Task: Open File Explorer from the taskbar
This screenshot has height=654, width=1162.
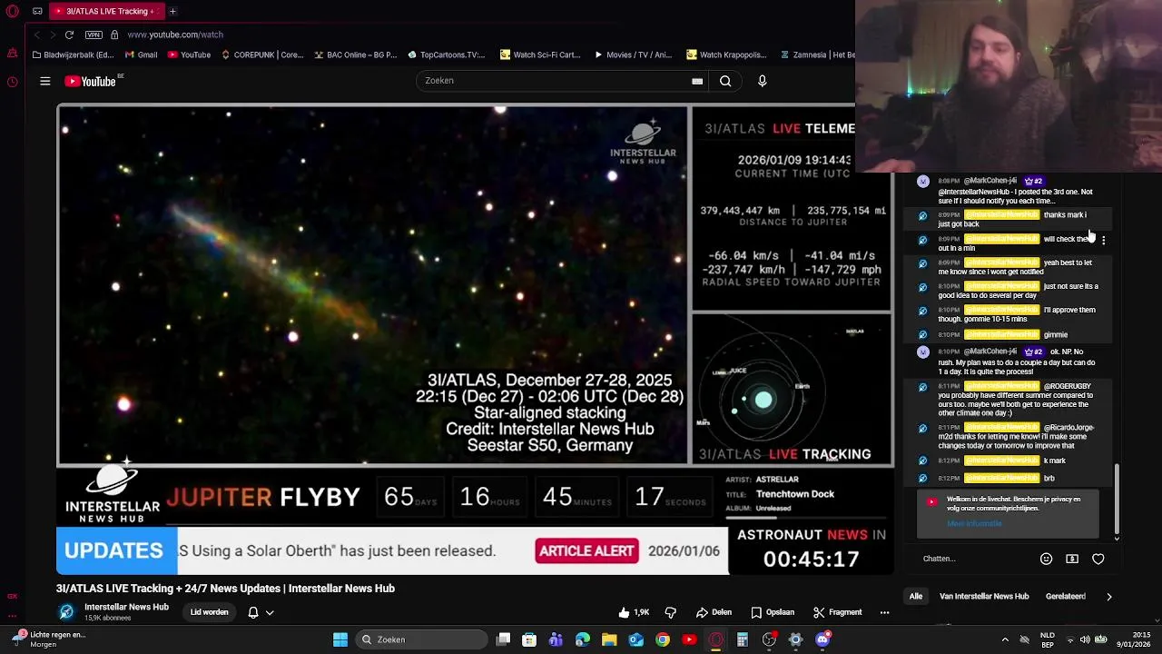Action: [x=609, y=639]
